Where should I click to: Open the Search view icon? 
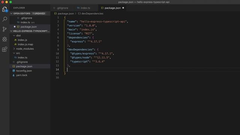[x=4, y=19]
